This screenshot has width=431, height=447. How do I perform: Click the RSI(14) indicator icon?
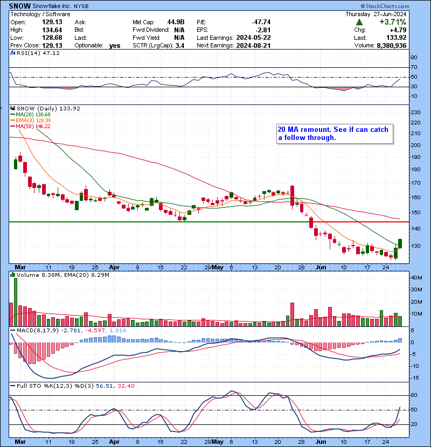coord(12,53)
